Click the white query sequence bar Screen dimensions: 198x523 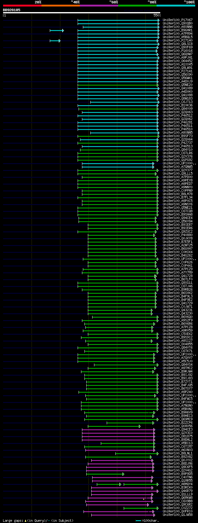pos(81,13)
